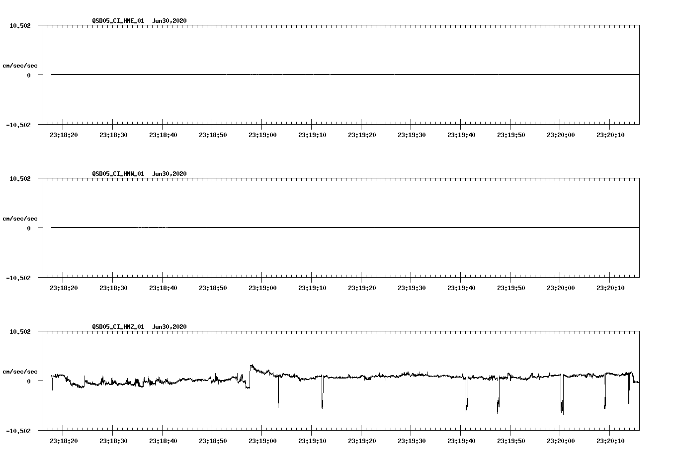Screen dimensions: 675x459
Task: Click the QSD05_CI_HNN_01 plot title
Action: (118, 174)
